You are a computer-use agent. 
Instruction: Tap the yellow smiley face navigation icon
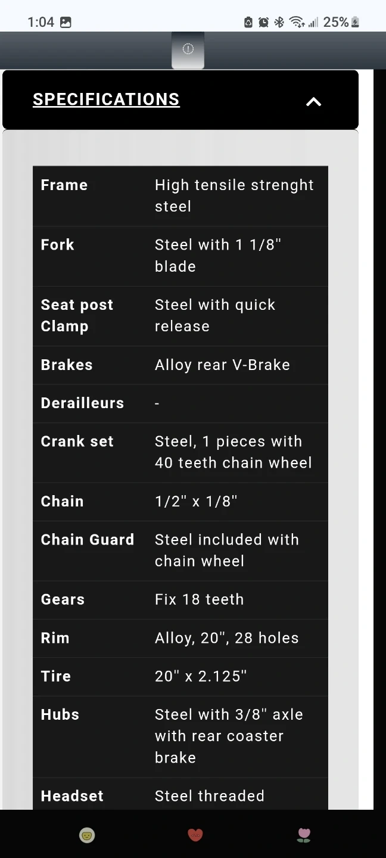[x=87, y=835]
